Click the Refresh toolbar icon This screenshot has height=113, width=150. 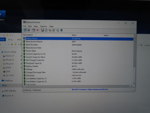coord(46,30)
